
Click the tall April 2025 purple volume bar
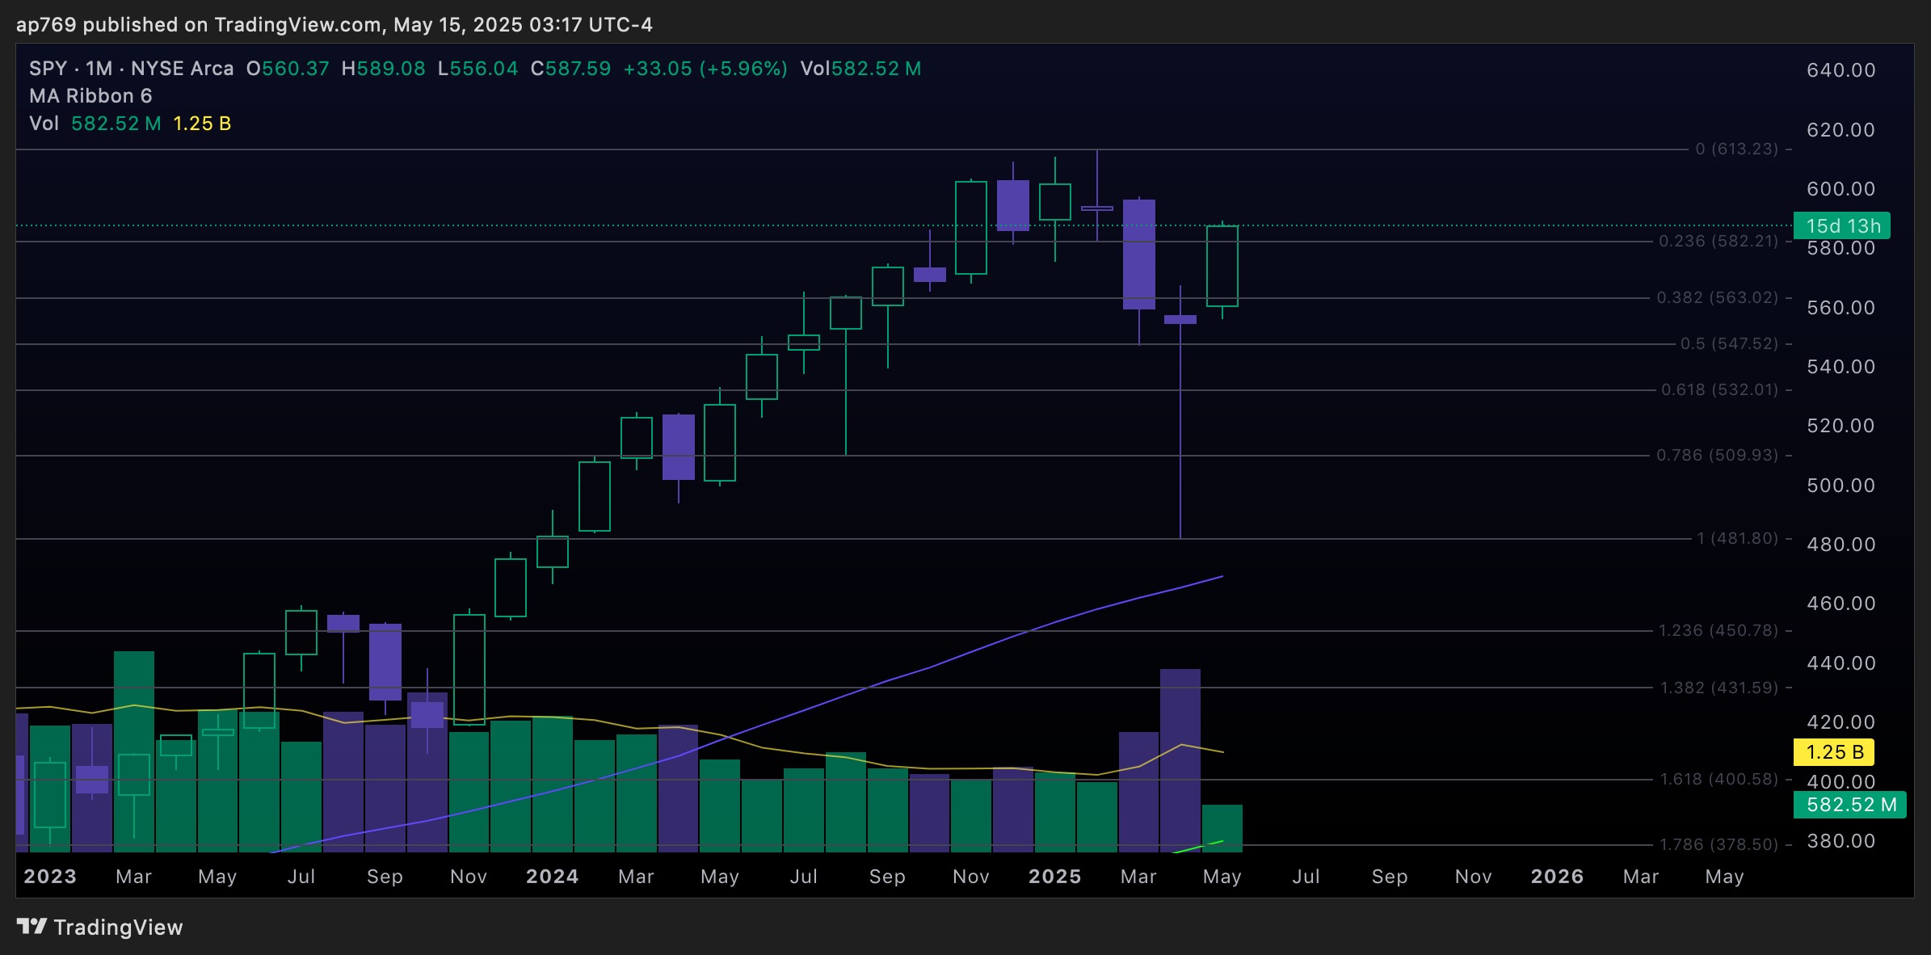coord(1180,760)
